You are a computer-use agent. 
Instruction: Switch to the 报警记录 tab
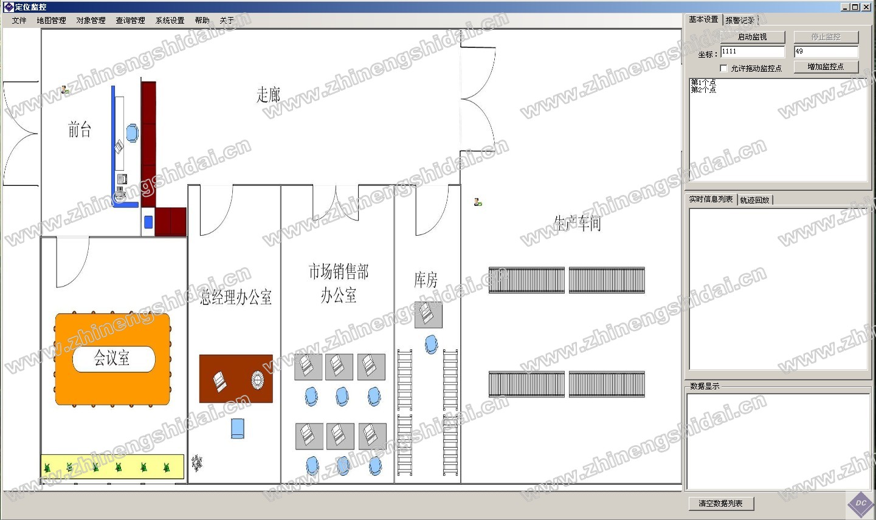click(740, 20)
